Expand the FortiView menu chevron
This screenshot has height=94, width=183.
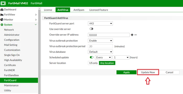click(x=36, y=15)
